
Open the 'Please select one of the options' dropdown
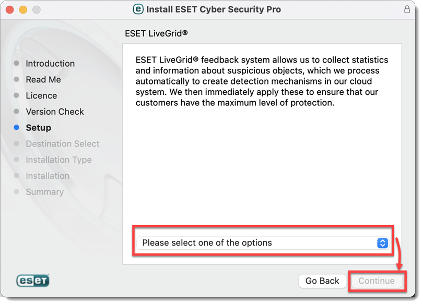pyautogui.click(x=263, y=243)
